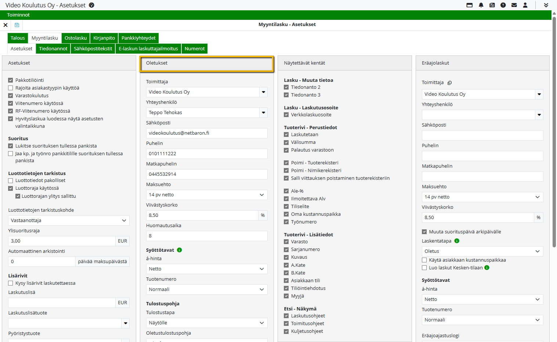557x342 pixels.
Task: Open the user profile icon
Action: click(x=525, y=5)
